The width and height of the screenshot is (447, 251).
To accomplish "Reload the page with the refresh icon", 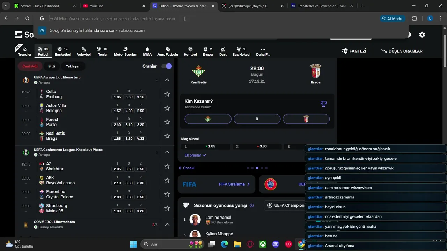I will [x=27, y=18].
